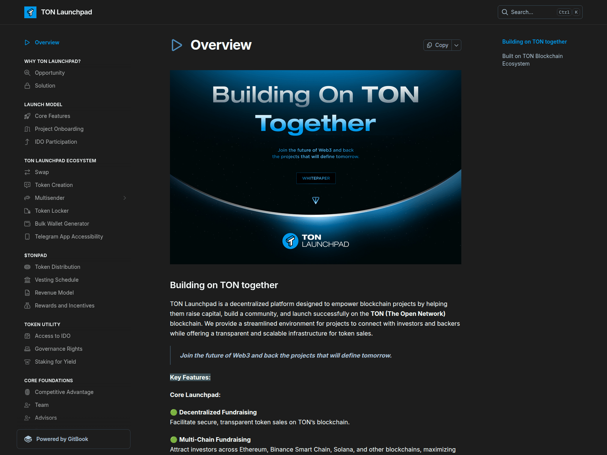Click the Access to IDO calendar icon
This screenshot has height=455, width=607.
pos(27,336)
